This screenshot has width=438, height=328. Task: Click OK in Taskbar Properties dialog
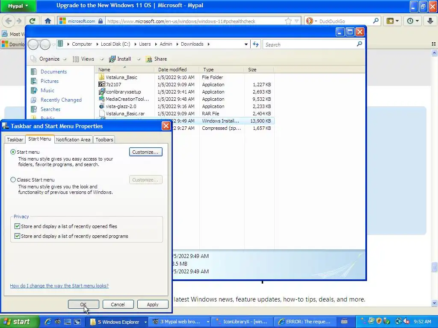click(83, 304)
